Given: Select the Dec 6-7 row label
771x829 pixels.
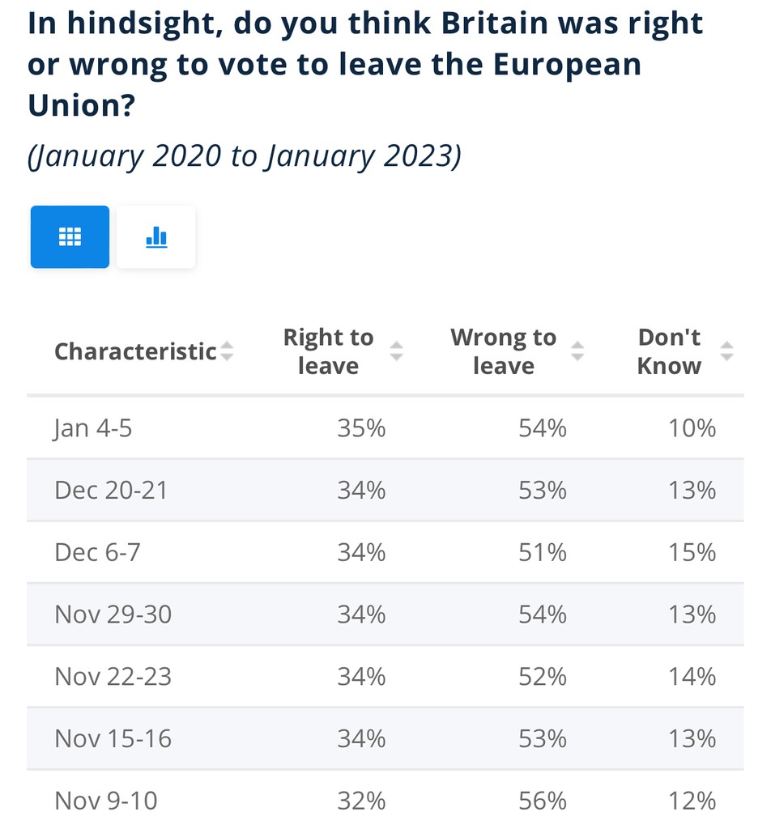Looking at the screenshot, I should [97, 552].
